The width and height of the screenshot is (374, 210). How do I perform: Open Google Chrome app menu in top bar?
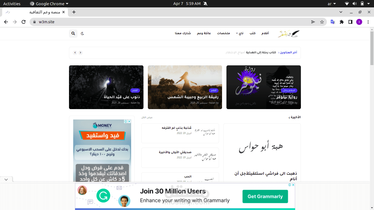(49, 4)
